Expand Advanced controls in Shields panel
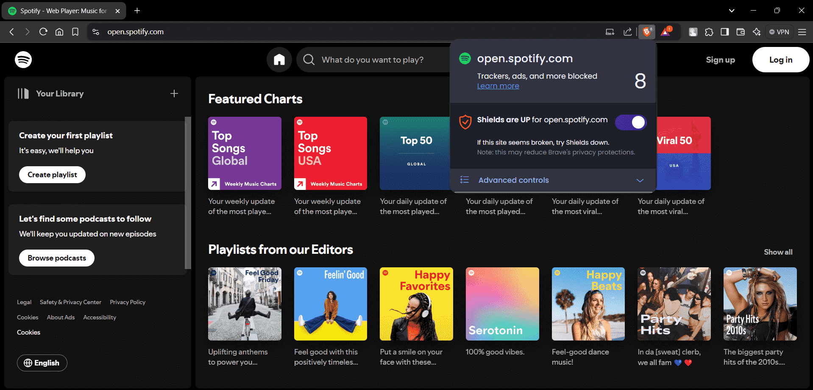The width and height of the screenshot is (813, 390). [x=553, y=180]
